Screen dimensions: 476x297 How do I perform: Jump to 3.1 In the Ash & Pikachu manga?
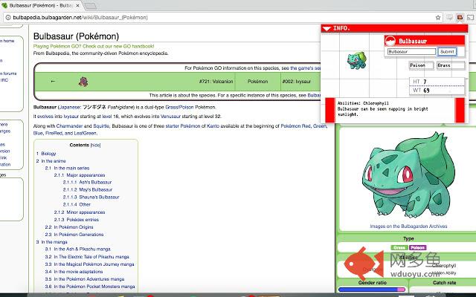coord(77,249)
